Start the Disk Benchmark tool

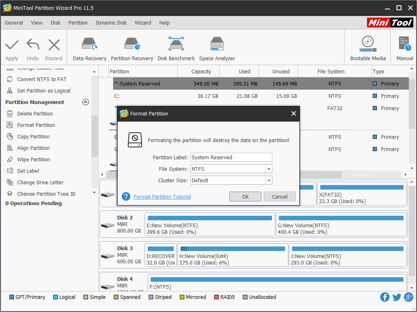click(x=176, y=47)
